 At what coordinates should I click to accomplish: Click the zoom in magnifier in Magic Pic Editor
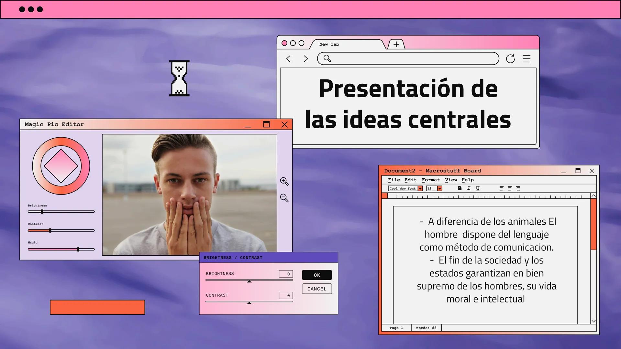pyautogui.click(x=284, y=182)
